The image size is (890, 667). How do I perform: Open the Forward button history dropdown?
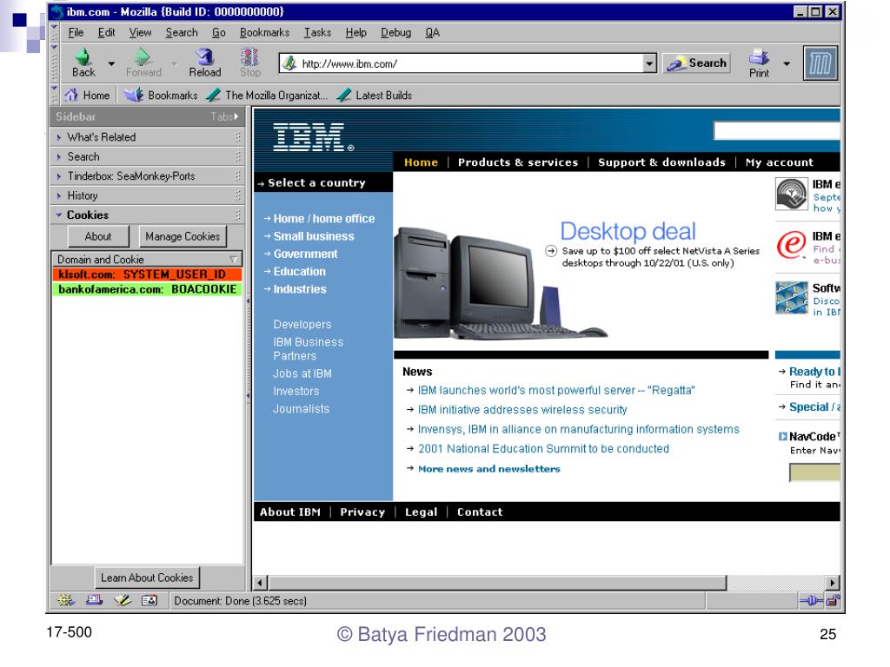pos(174,63)
